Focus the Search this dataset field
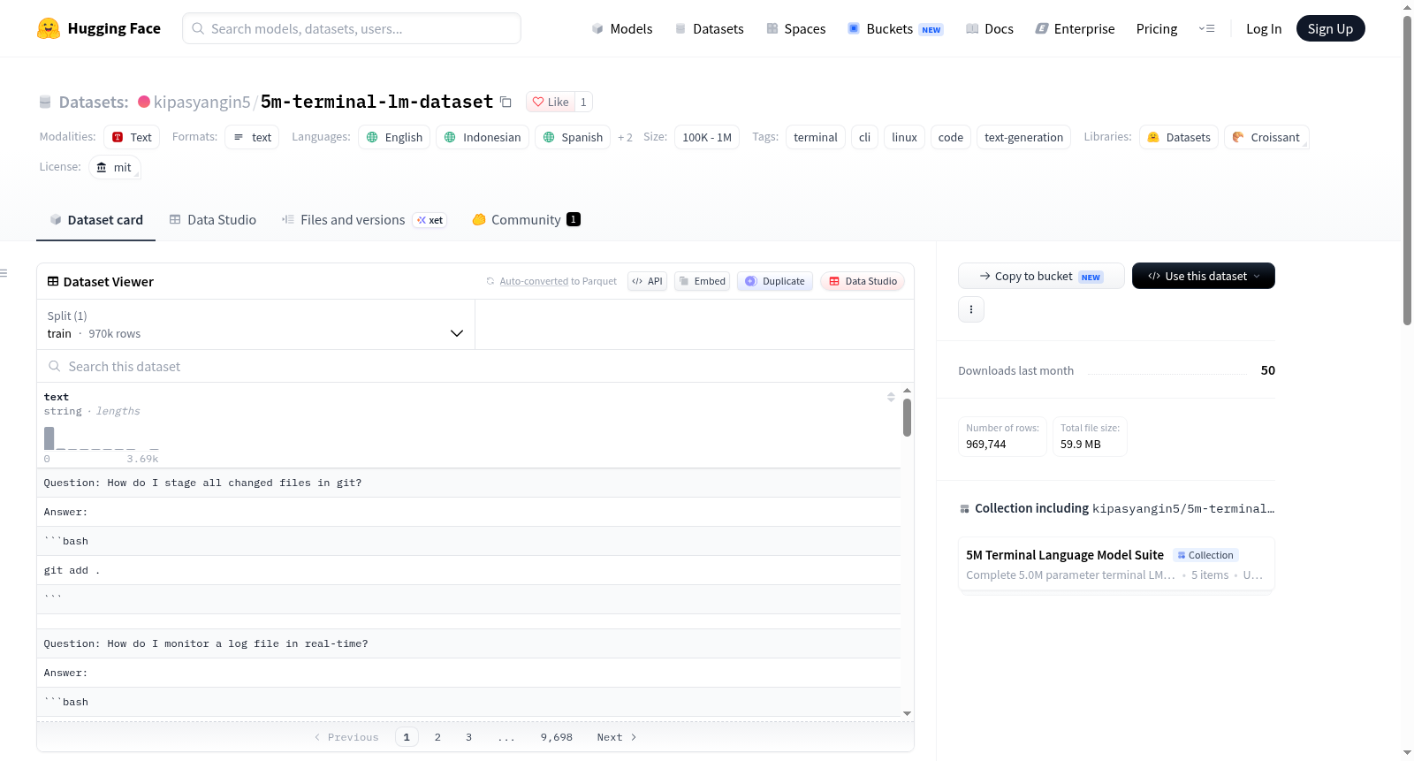This screenshot has width=1414, height=761. click(475, 366)
